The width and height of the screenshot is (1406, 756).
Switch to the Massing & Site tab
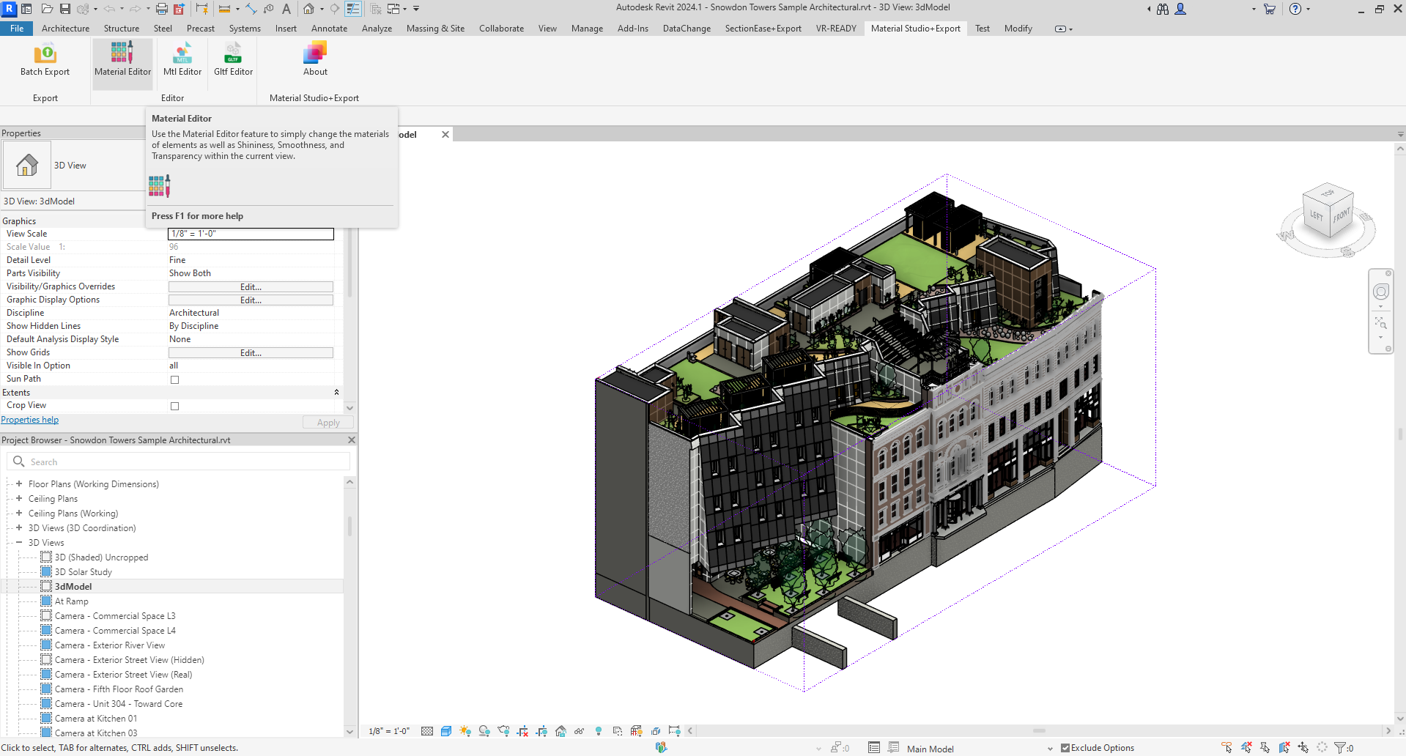pyautogui.click(x=435, y=29)
